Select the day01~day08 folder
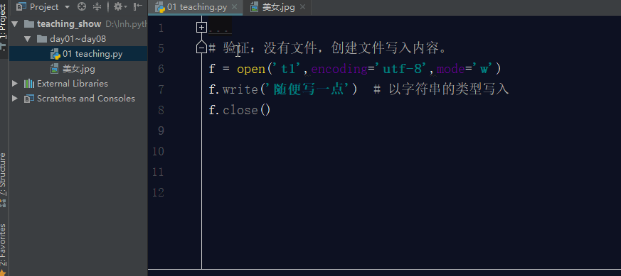The width and height of the screenshot is (621, 276). click(78, 39)
